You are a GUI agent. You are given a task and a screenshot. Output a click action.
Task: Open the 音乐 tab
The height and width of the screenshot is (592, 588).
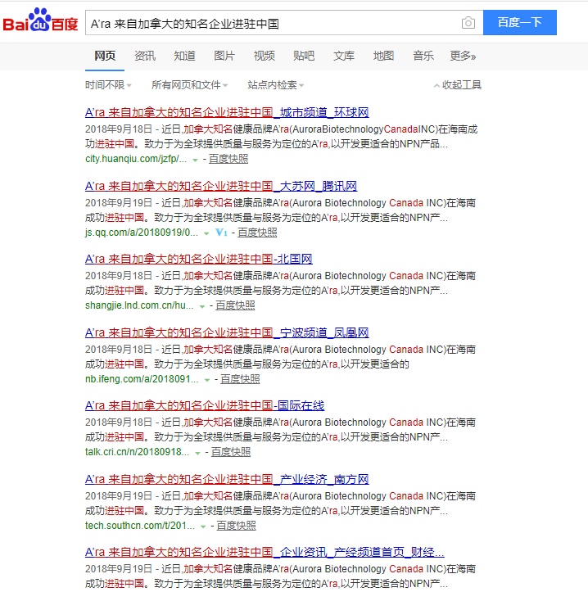click(423, 56)
